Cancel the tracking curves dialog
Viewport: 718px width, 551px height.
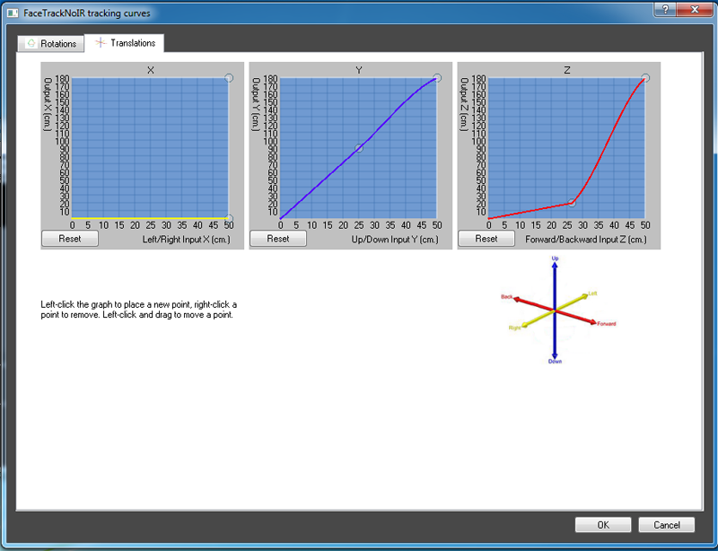(666, 525)
